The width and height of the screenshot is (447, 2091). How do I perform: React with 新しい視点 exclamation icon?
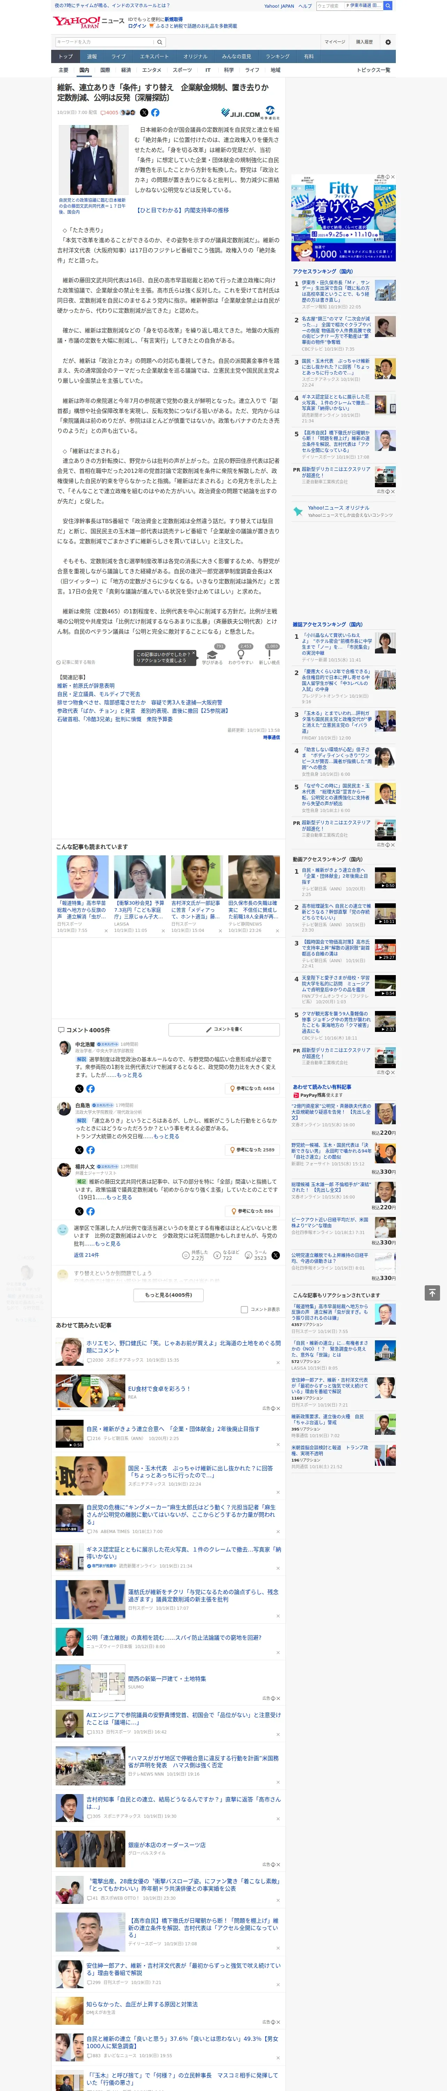[x=269, y=654]
